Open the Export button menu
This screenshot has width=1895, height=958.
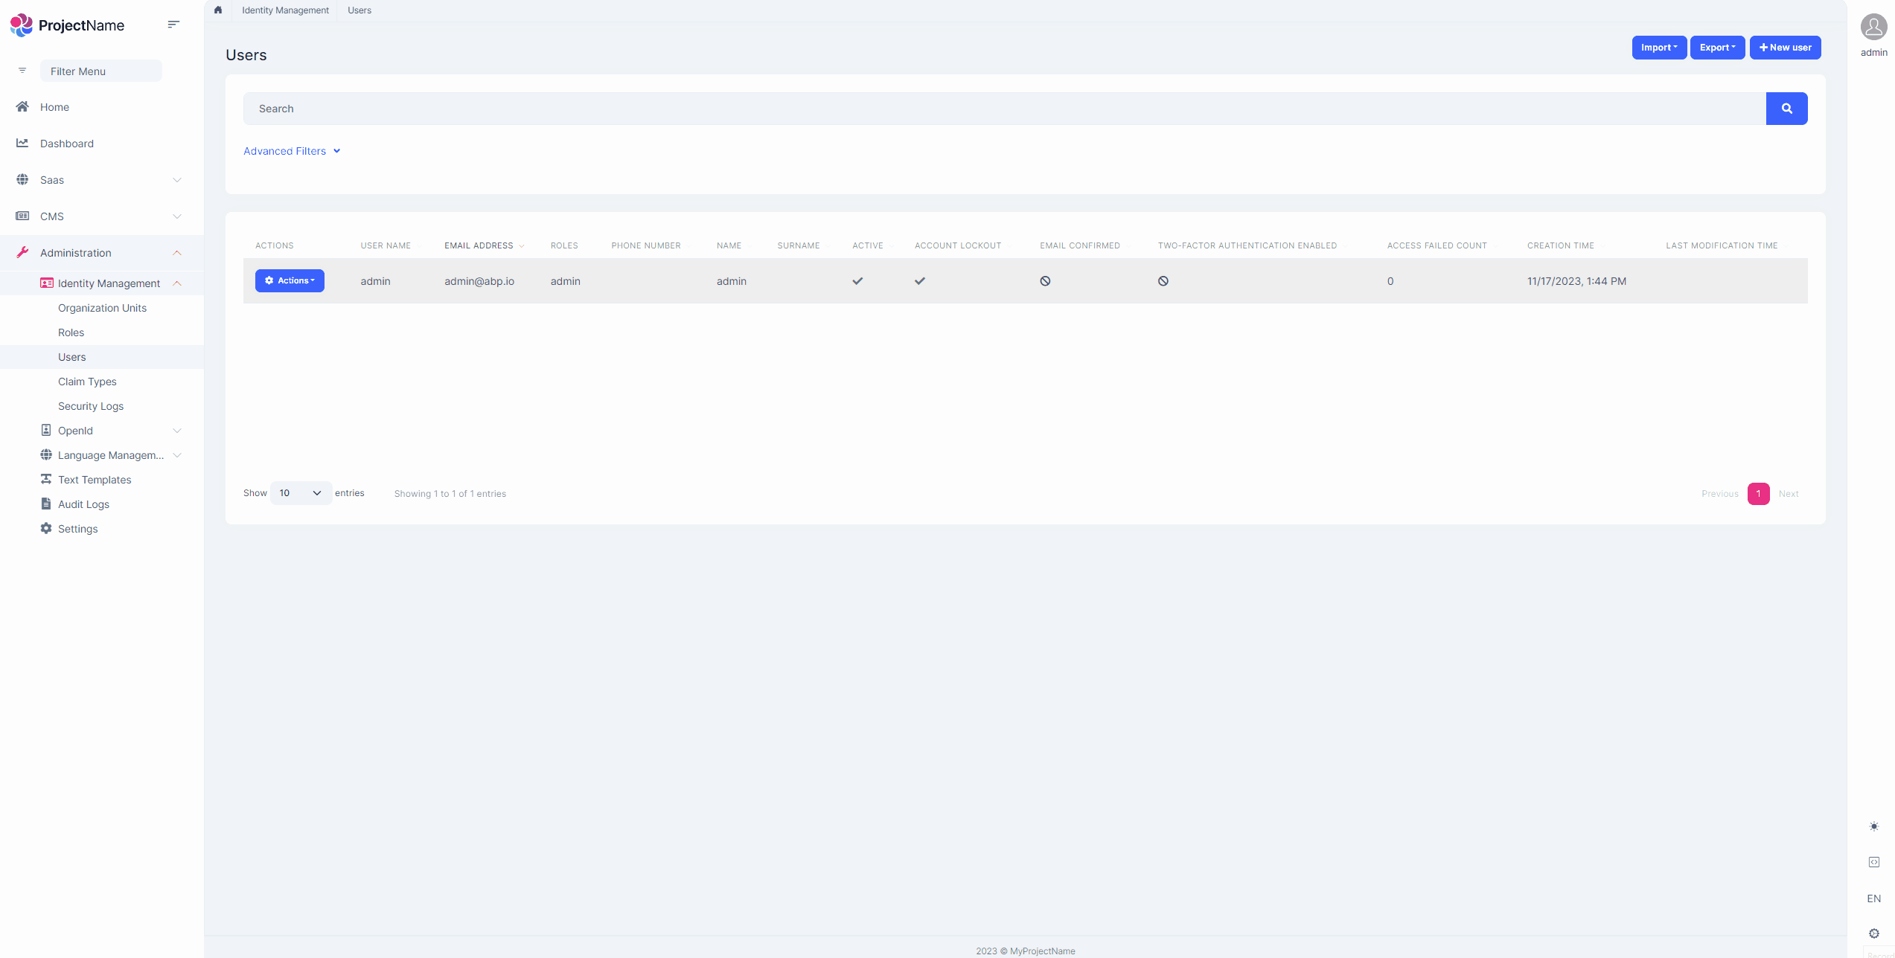[1717, 48]
